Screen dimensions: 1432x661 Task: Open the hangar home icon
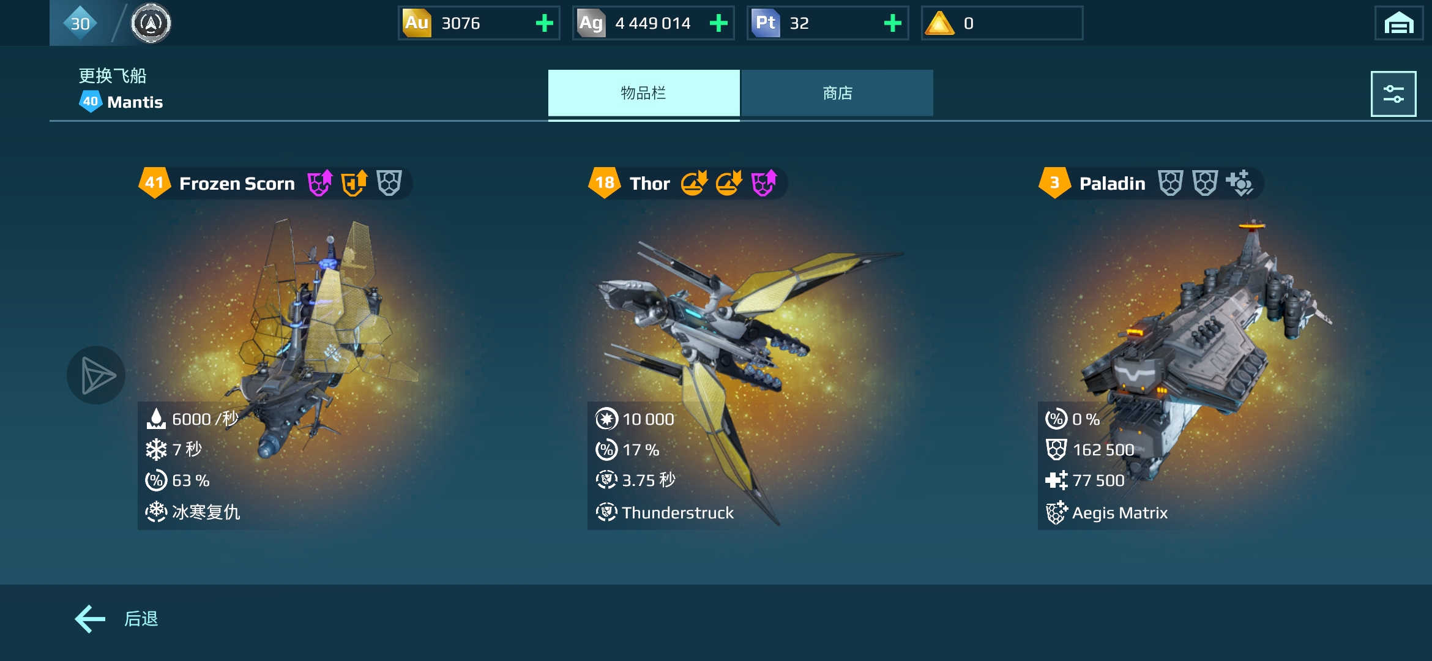click(x=1398, y=23)
